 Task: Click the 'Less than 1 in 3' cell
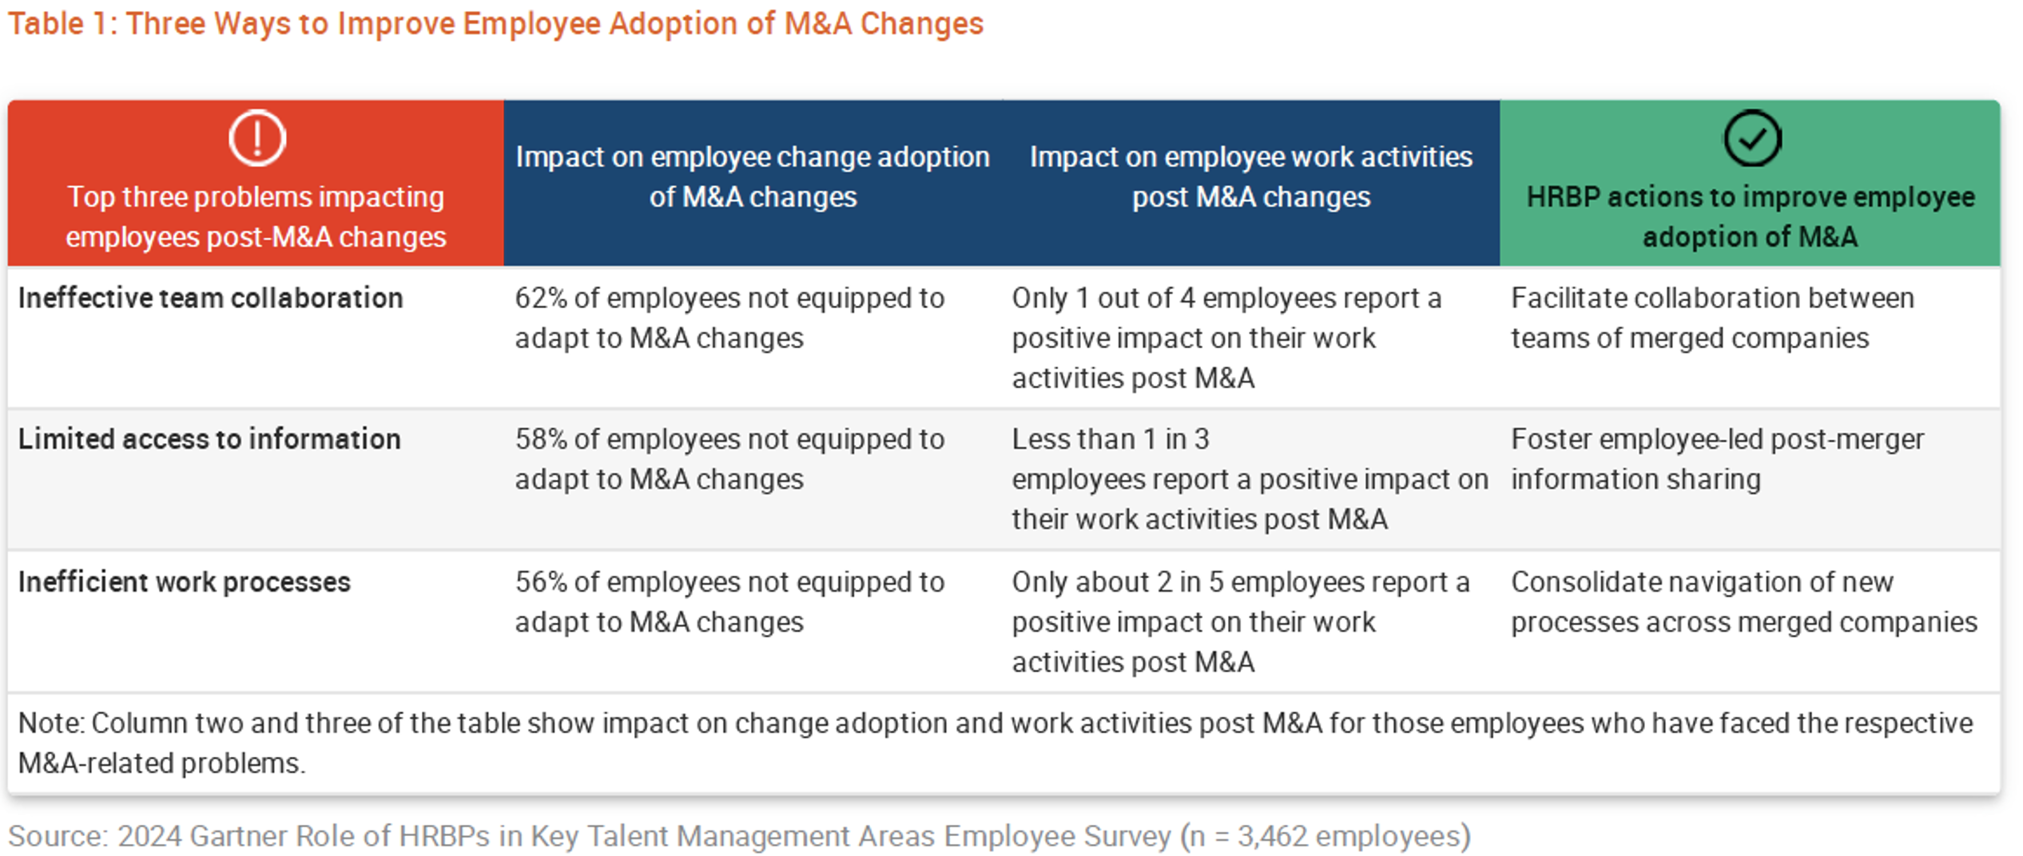click(1250, 479)
